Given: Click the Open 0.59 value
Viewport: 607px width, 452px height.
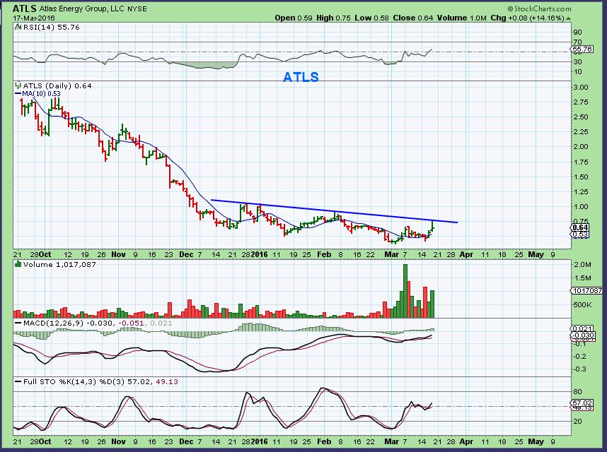Looking at the screenshot, I should (294, 18).
